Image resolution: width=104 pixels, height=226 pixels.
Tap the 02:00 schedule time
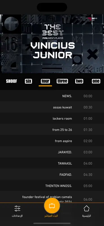(88, 141)
